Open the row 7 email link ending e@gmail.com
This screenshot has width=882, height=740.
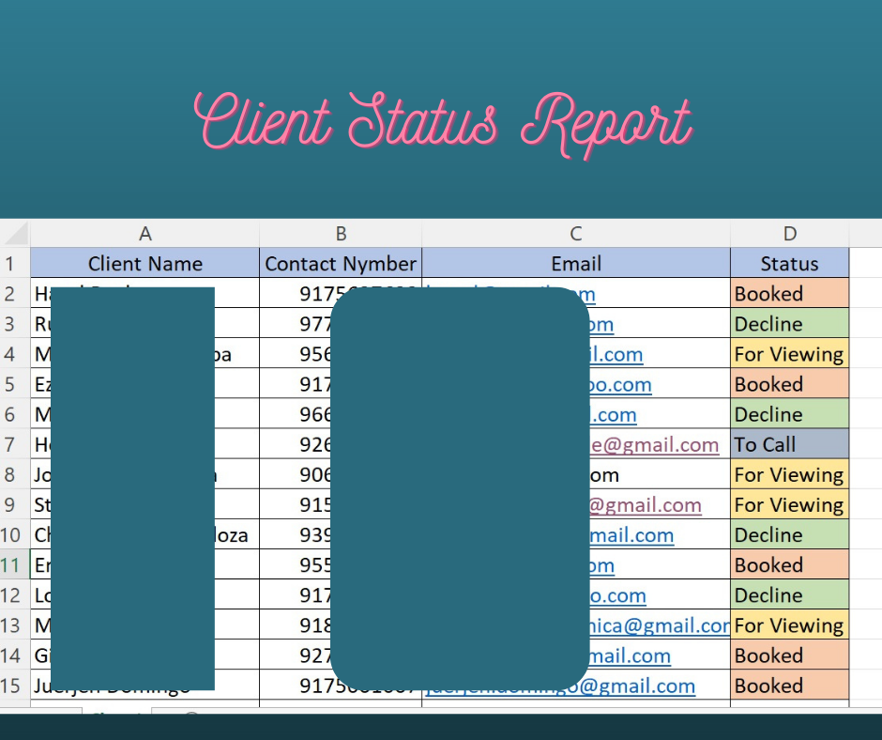[654, 445]
